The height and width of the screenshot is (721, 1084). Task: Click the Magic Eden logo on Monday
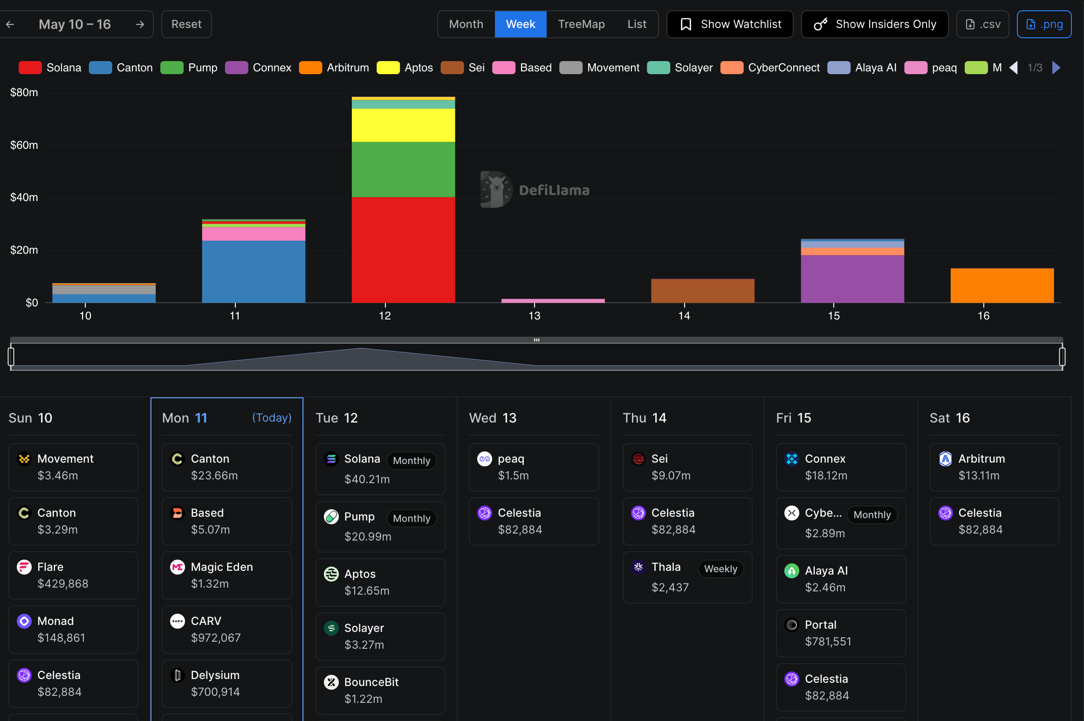click(178, 567)
